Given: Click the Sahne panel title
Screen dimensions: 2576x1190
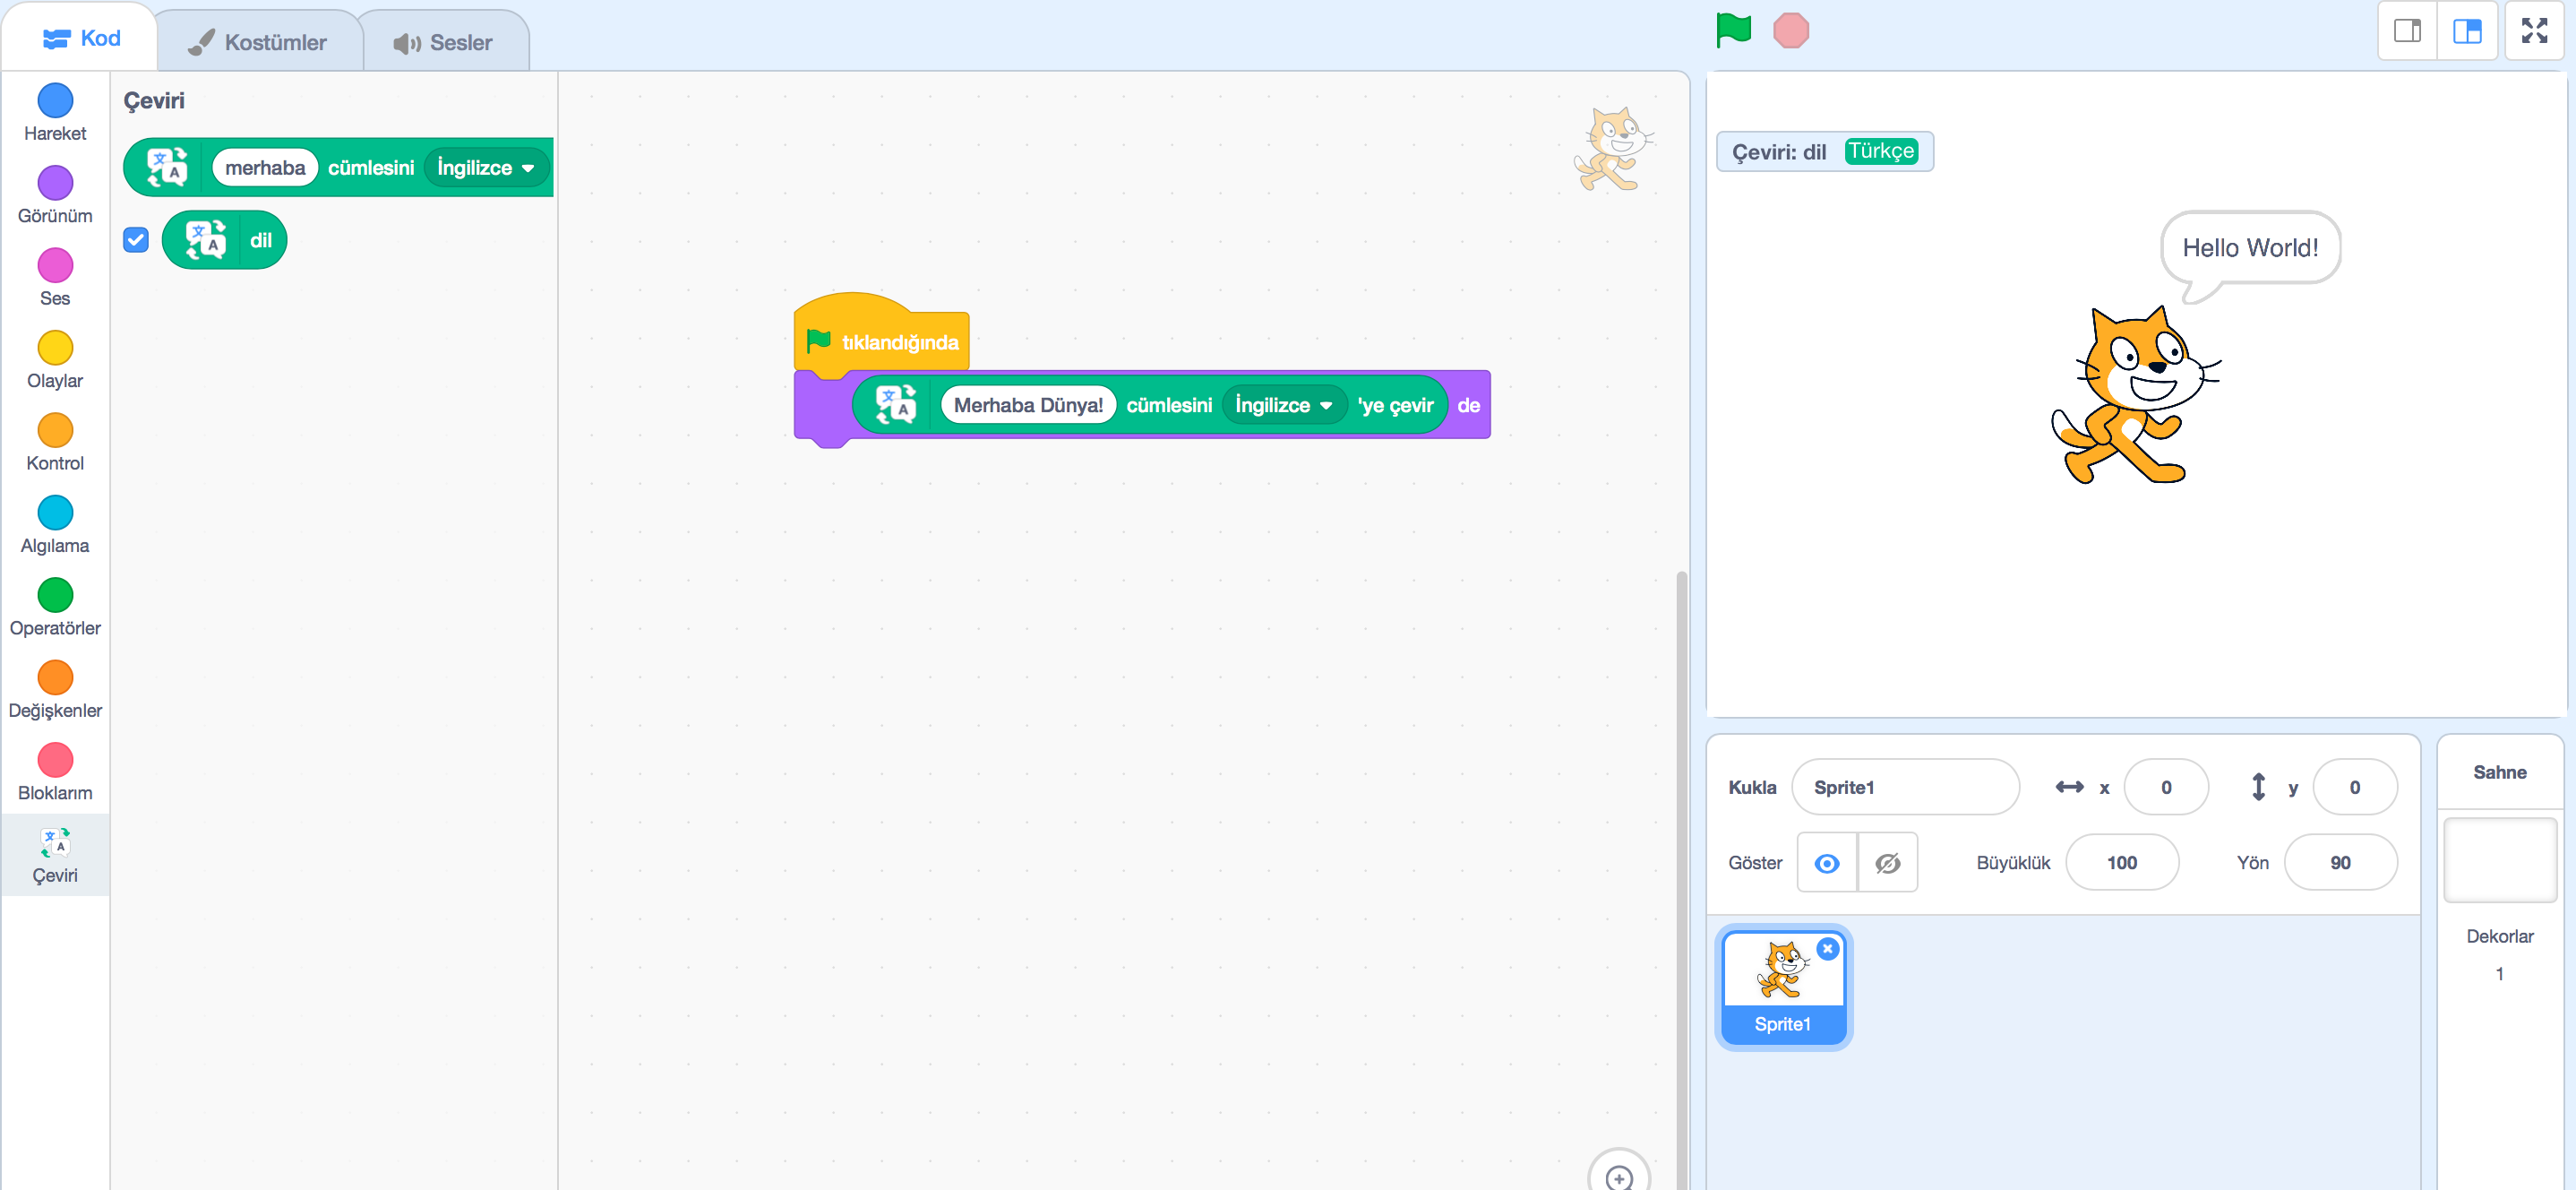Looking at the screenshot, I should tap(2499, 772).
